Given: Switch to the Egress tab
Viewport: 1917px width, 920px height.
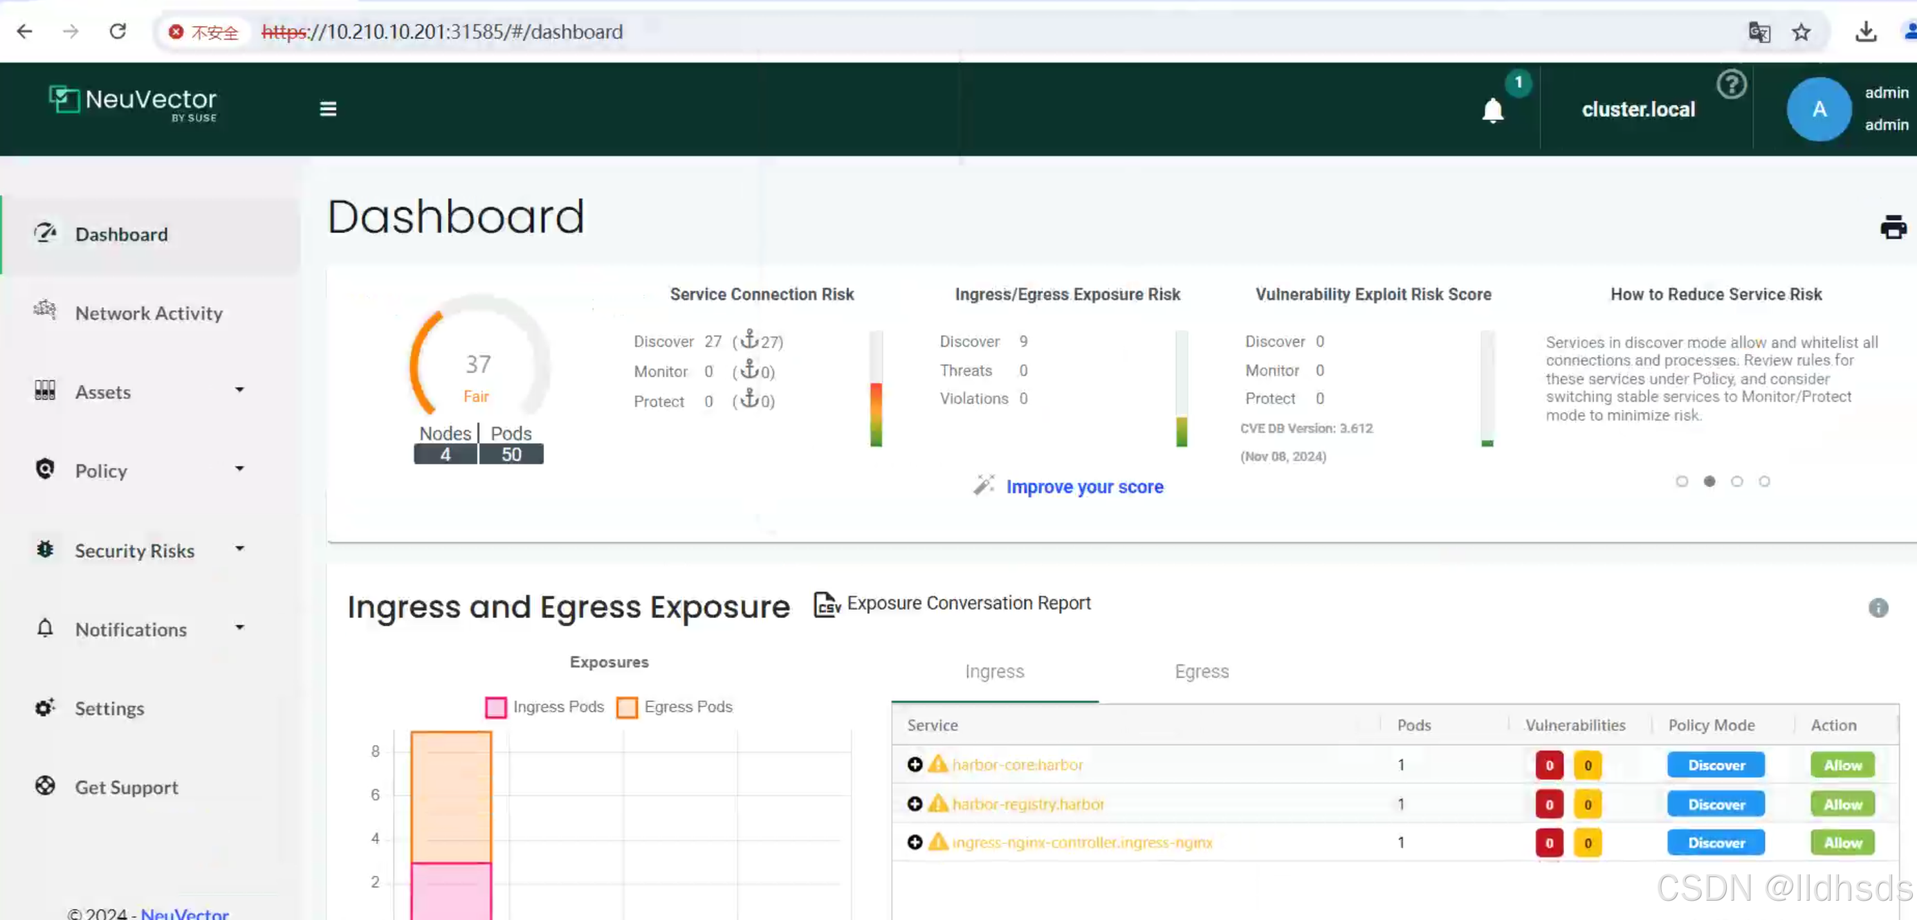Looking at the screenshot, I should pos(1202,671).
